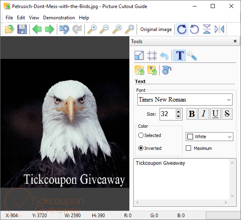This screenshot has height=220, width=241.
Task: Decrease font size with down stepper
Action: coord(178,116)
